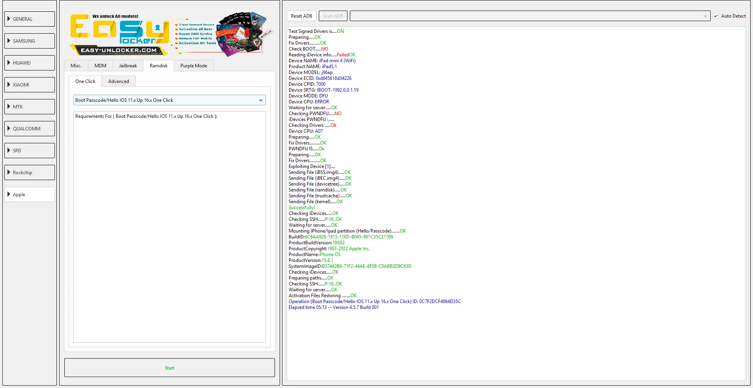Click the MTK triangle icon

pyautogui.click(x=9, y=106)
